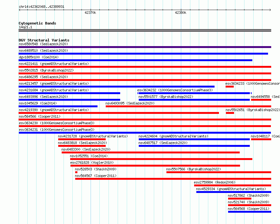Screen dimensions: 280x224
Task: Open the nsv6483818 (Sedlazeck2020) label
Action: pos(82,143)
